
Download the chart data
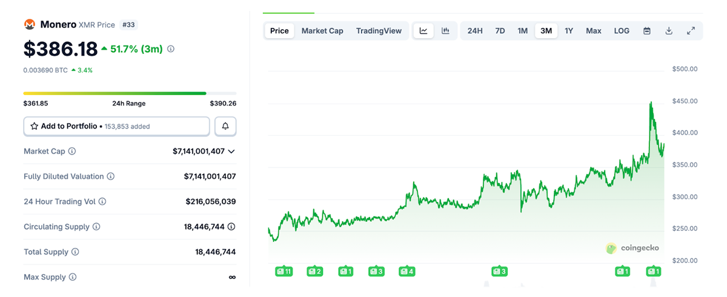coord(669,31)
